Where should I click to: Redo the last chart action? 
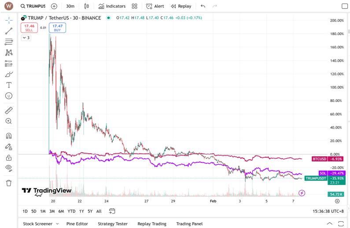pos(214,6)
